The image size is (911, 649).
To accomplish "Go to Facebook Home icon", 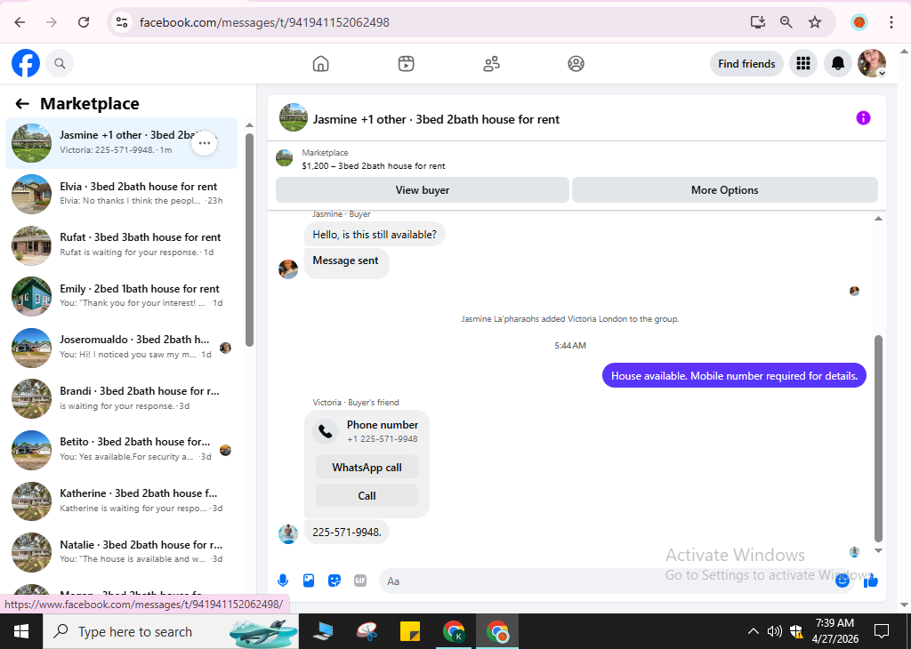I will pyautogui.click(x=320, y=63).
